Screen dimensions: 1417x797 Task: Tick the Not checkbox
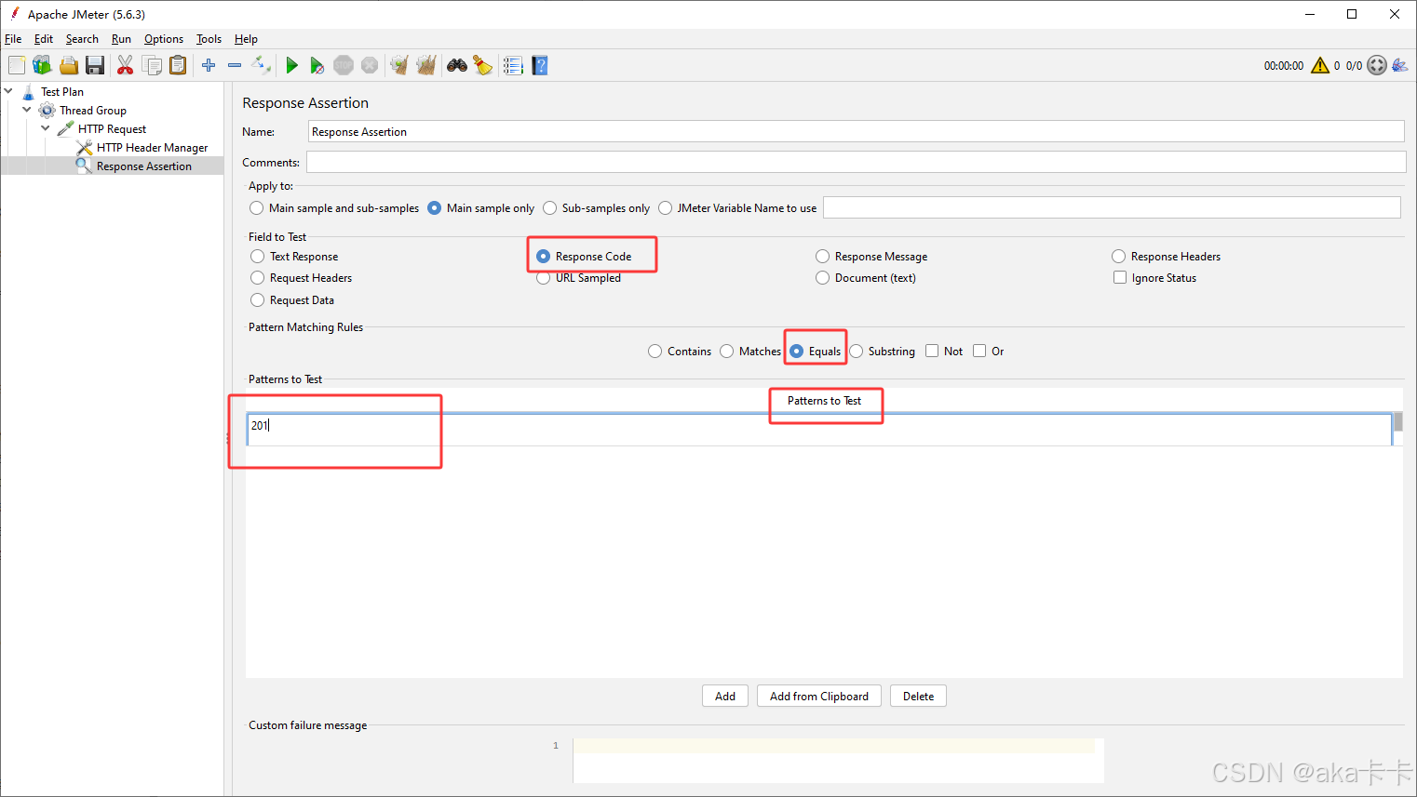coord(932,351)
